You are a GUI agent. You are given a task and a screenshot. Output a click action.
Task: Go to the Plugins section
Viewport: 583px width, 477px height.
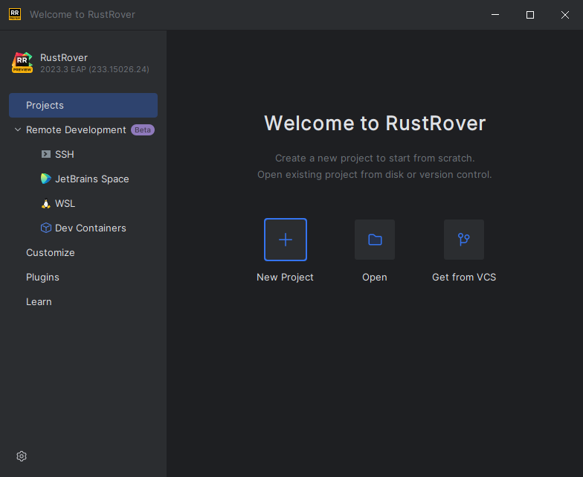click(x=42, y=278)
